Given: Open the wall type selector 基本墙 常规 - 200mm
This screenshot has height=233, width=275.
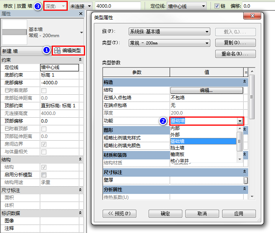Looking at the screenshot, I should pyautogui.click(x=43, y=32).
